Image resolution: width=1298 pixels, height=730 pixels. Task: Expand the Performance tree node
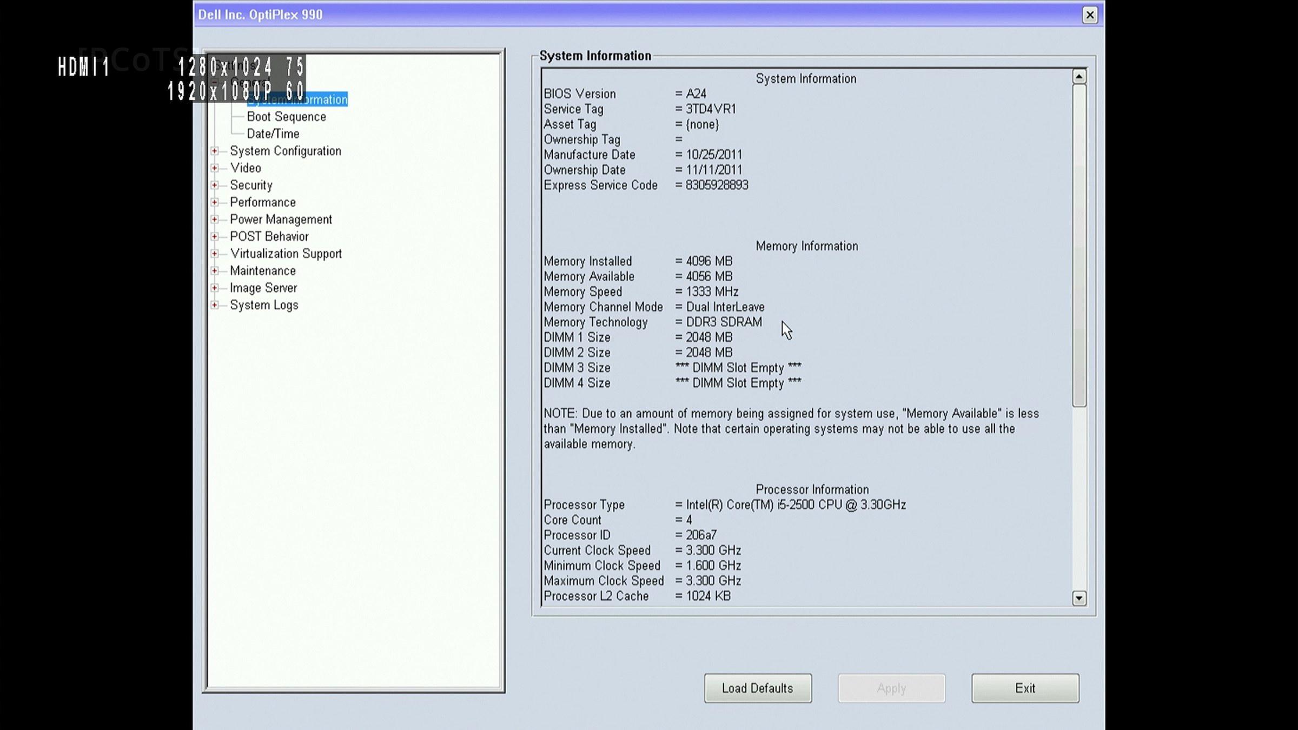click(215, 202)
